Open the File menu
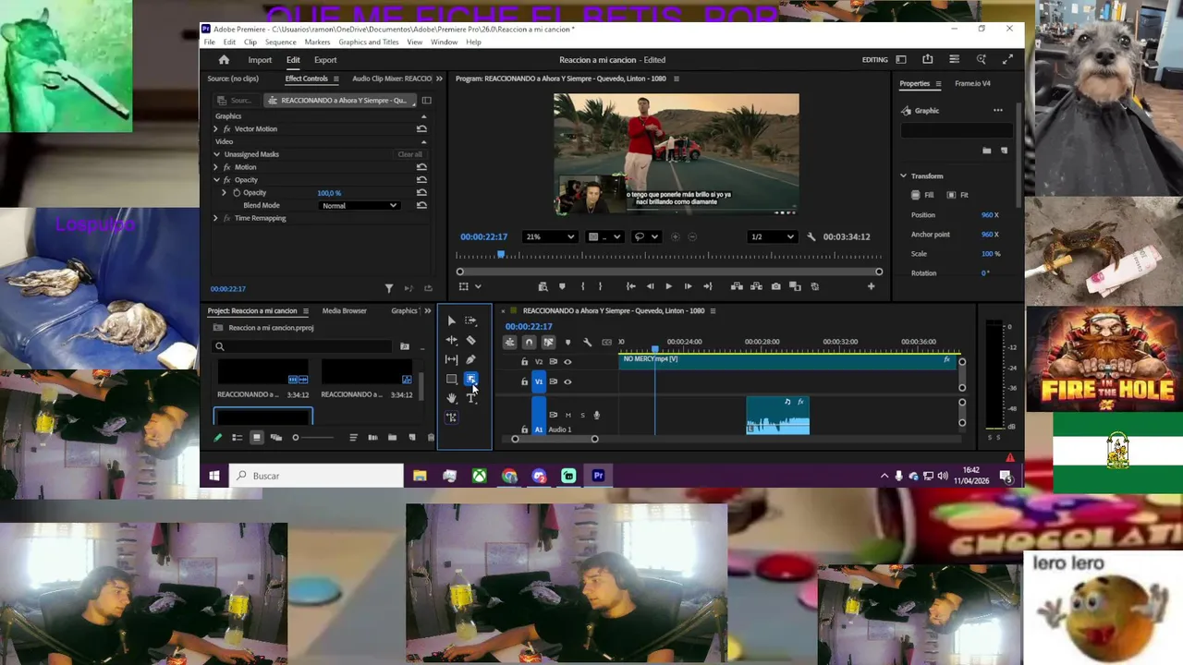 [210, 42]
